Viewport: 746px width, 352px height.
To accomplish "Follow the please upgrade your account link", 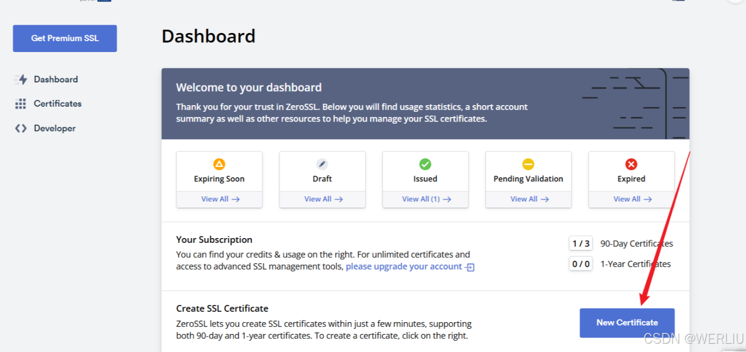I will click(x=404, y=266).
